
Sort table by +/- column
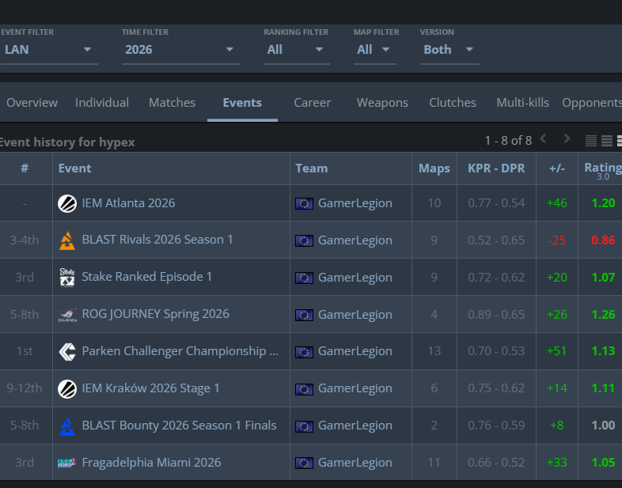click(557, 168)
